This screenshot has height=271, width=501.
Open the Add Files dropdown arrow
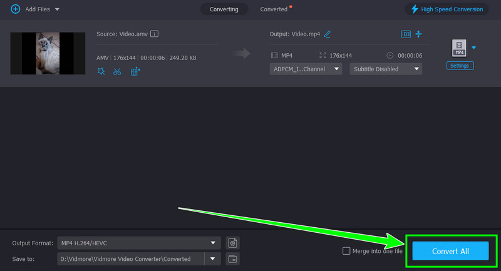pyautogui.click(x=58, y=9)
